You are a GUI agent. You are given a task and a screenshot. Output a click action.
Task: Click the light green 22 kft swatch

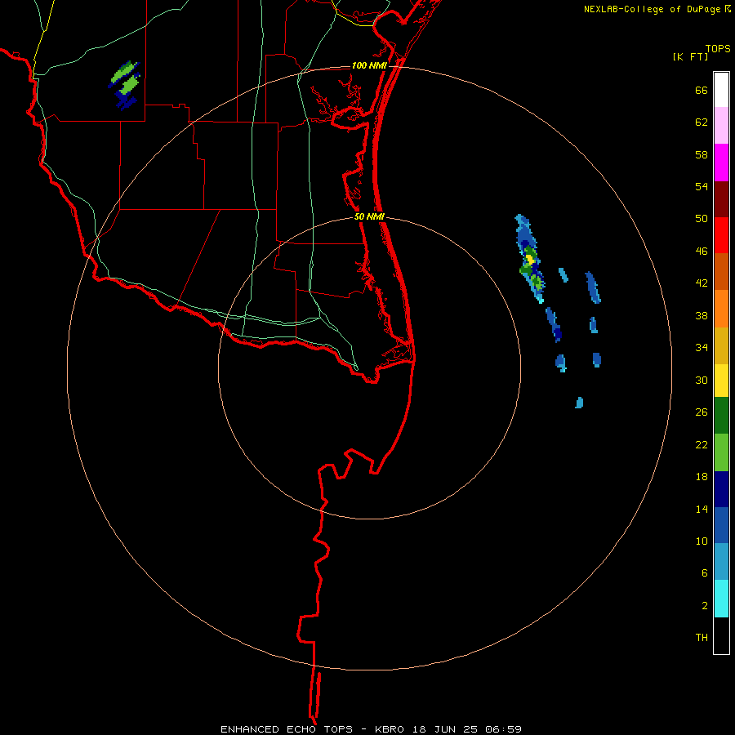tap(721, 452)
